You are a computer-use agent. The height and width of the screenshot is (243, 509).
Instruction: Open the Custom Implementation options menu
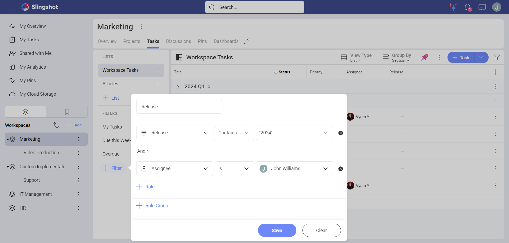pos(78,167)
